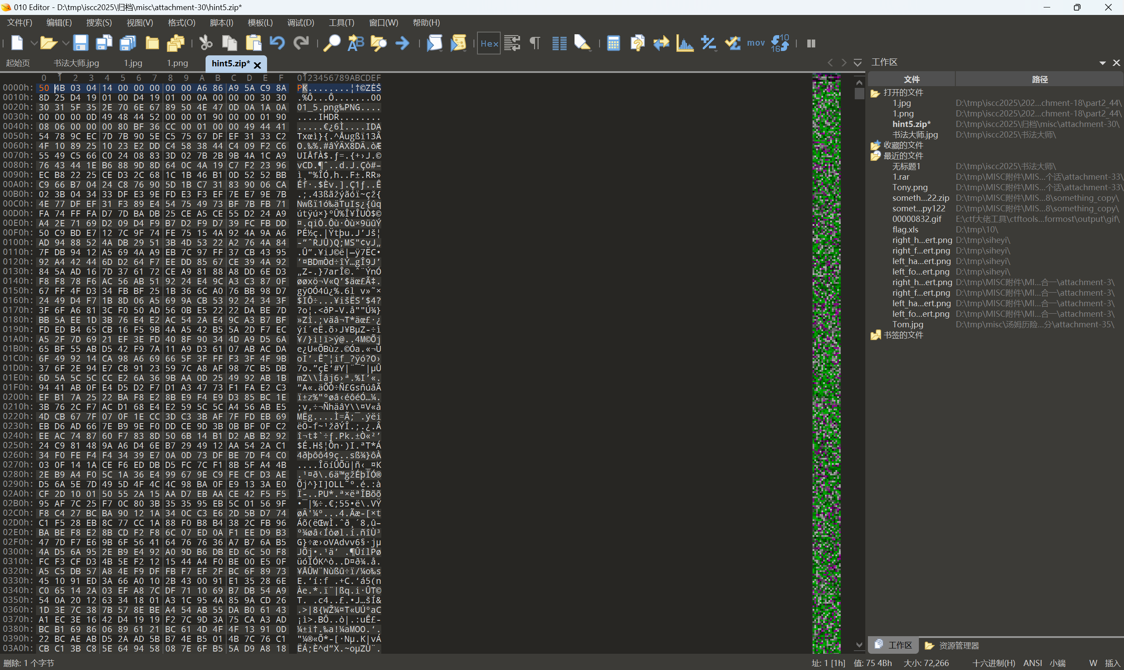Switch to the 起始页 tab
This screenshot has height=670, width=1124.
click(18, 63)
